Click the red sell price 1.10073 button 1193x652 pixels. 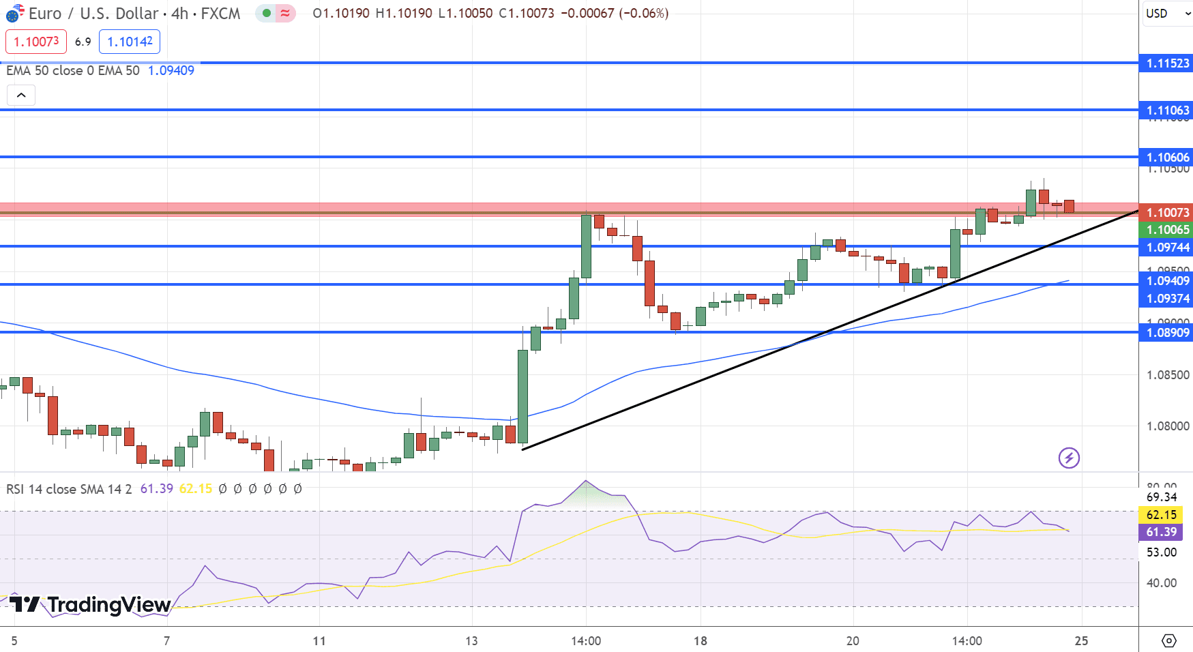[x=36, y=42]
